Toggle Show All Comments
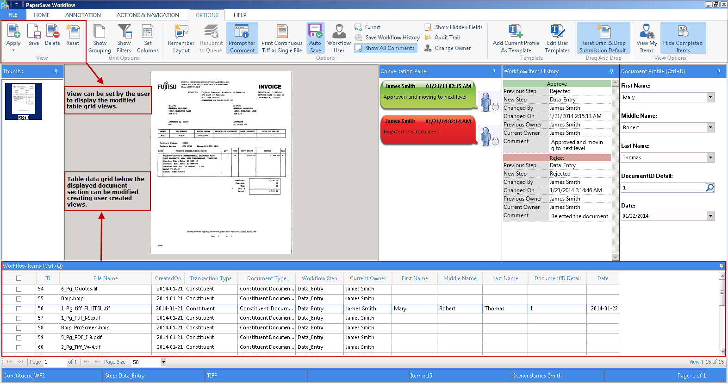Viewport: 728px width, 384px height. click(x=385, y=48)
